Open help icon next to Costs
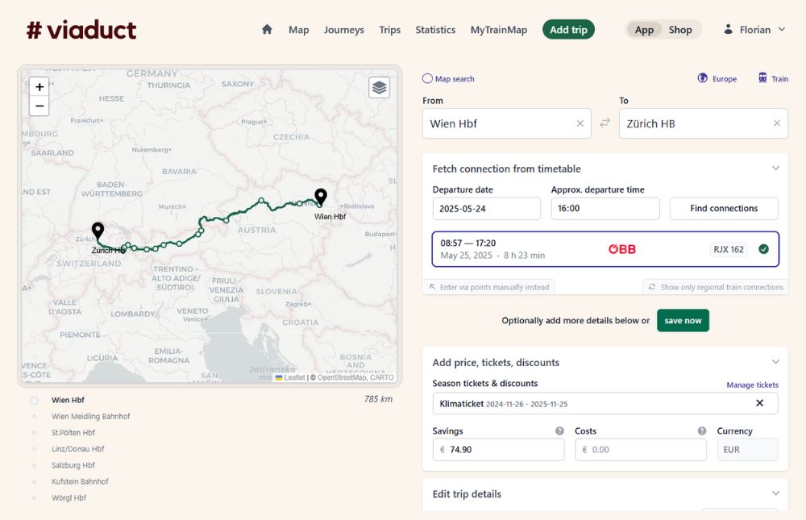 click(702, 431)
